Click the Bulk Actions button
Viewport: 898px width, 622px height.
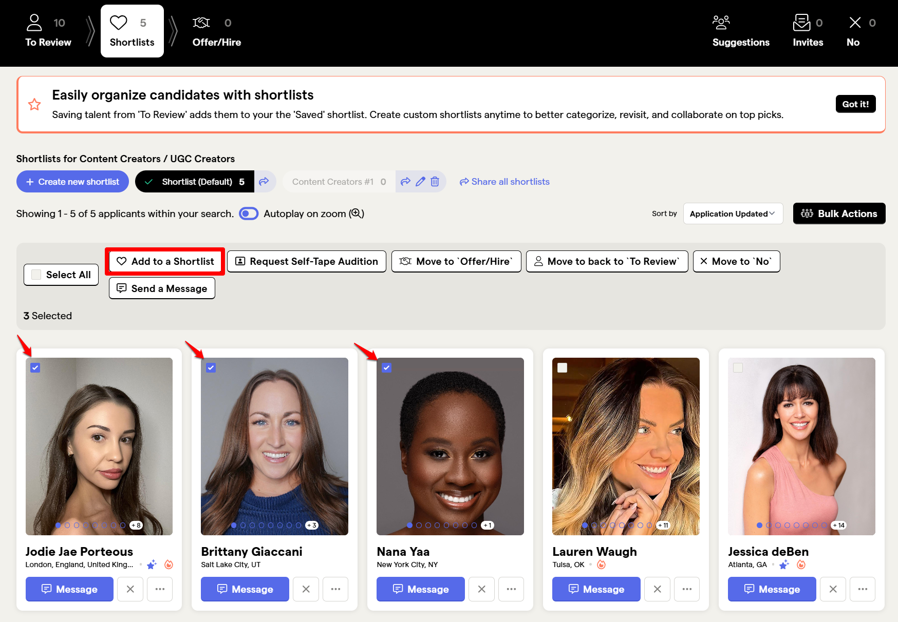click(839, 213)
